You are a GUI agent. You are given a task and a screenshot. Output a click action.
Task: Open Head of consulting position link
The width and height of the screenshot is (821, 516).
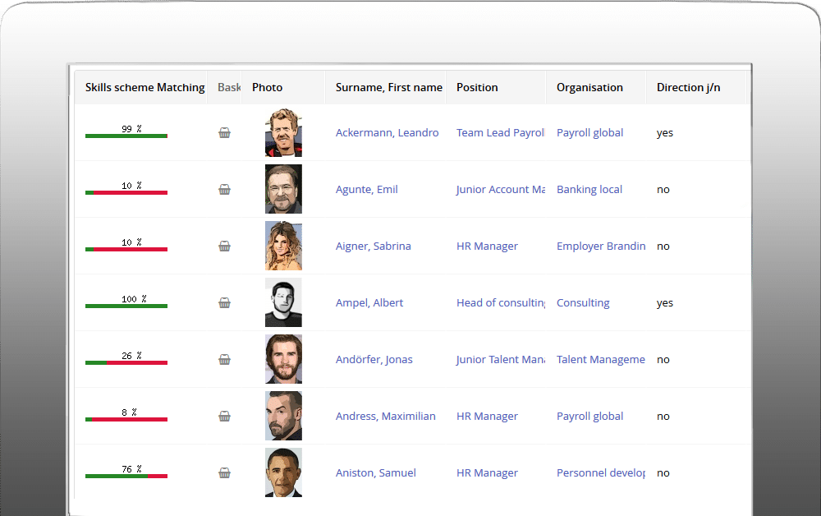click(x=501, y=303)
